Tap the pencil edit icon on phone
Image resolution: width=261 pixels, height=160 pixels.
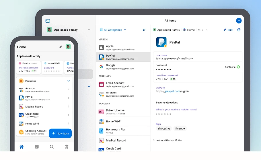tap(61, 47)
